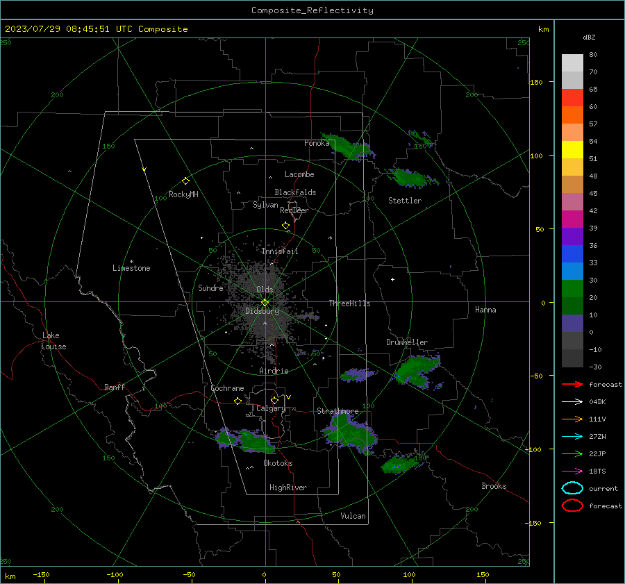The height and width of the screenshot is (584, 625).
Task: Click the Limestone label
Action: click(131, 268)
